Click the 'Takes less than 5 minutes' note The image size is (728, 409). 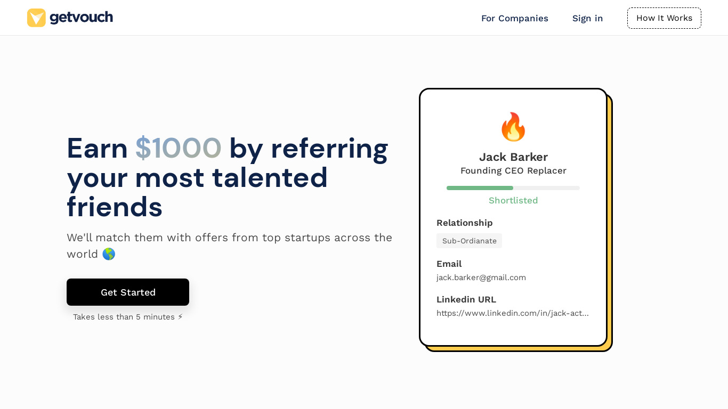(124, 317)
